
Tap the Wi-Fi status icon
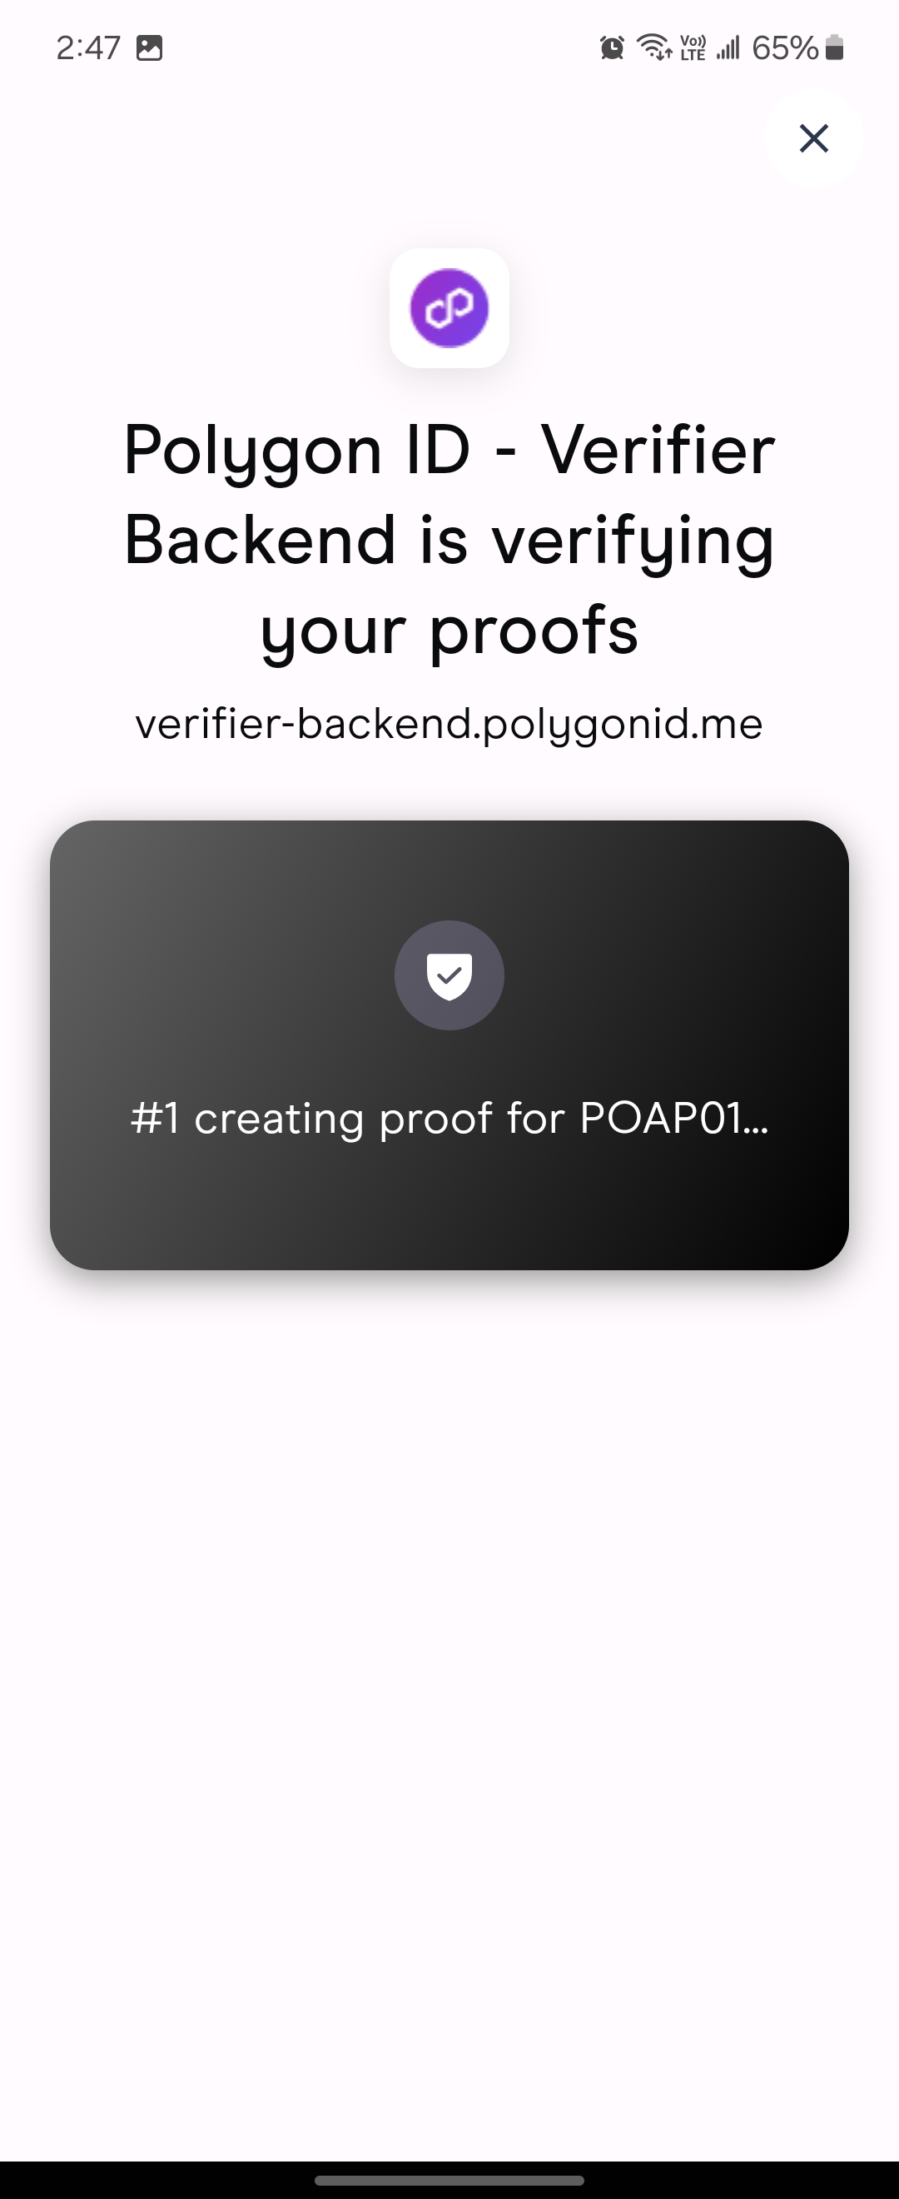[x=655, y=47]
